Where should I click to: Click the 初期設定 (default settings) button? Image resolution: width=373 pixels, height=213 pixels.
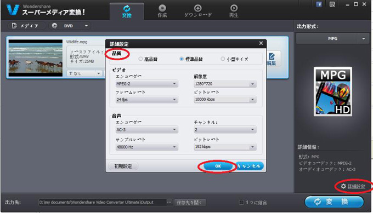coord(123,166)
